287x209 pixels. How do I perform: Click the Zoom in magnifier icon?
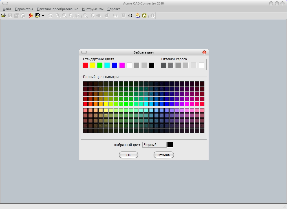tap(65, 15)
